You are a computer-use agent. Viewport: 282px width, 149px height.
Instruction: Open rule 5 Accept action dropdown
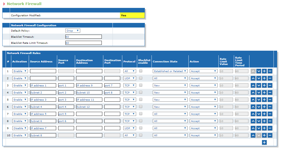(x=204, y=100)
